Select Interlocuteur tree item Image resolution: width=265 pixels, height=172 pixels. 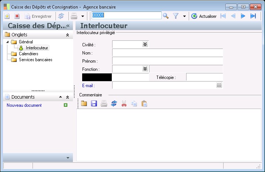[34, 48]
